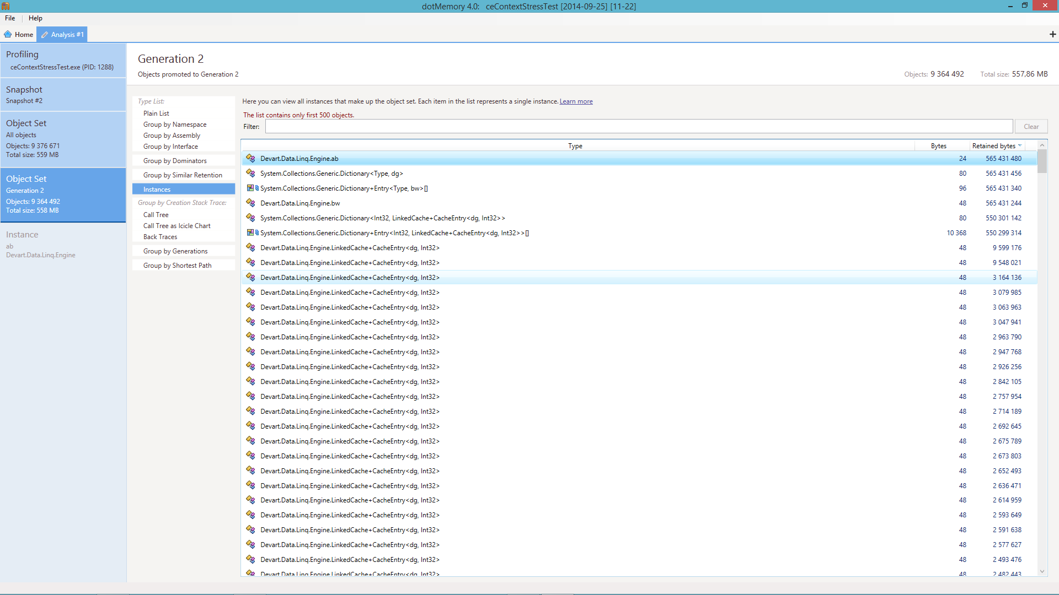The width and height of the screenshot is (1059, 595).
Task: Click the Clear filter button
Action: click(x=1031, y=127)
